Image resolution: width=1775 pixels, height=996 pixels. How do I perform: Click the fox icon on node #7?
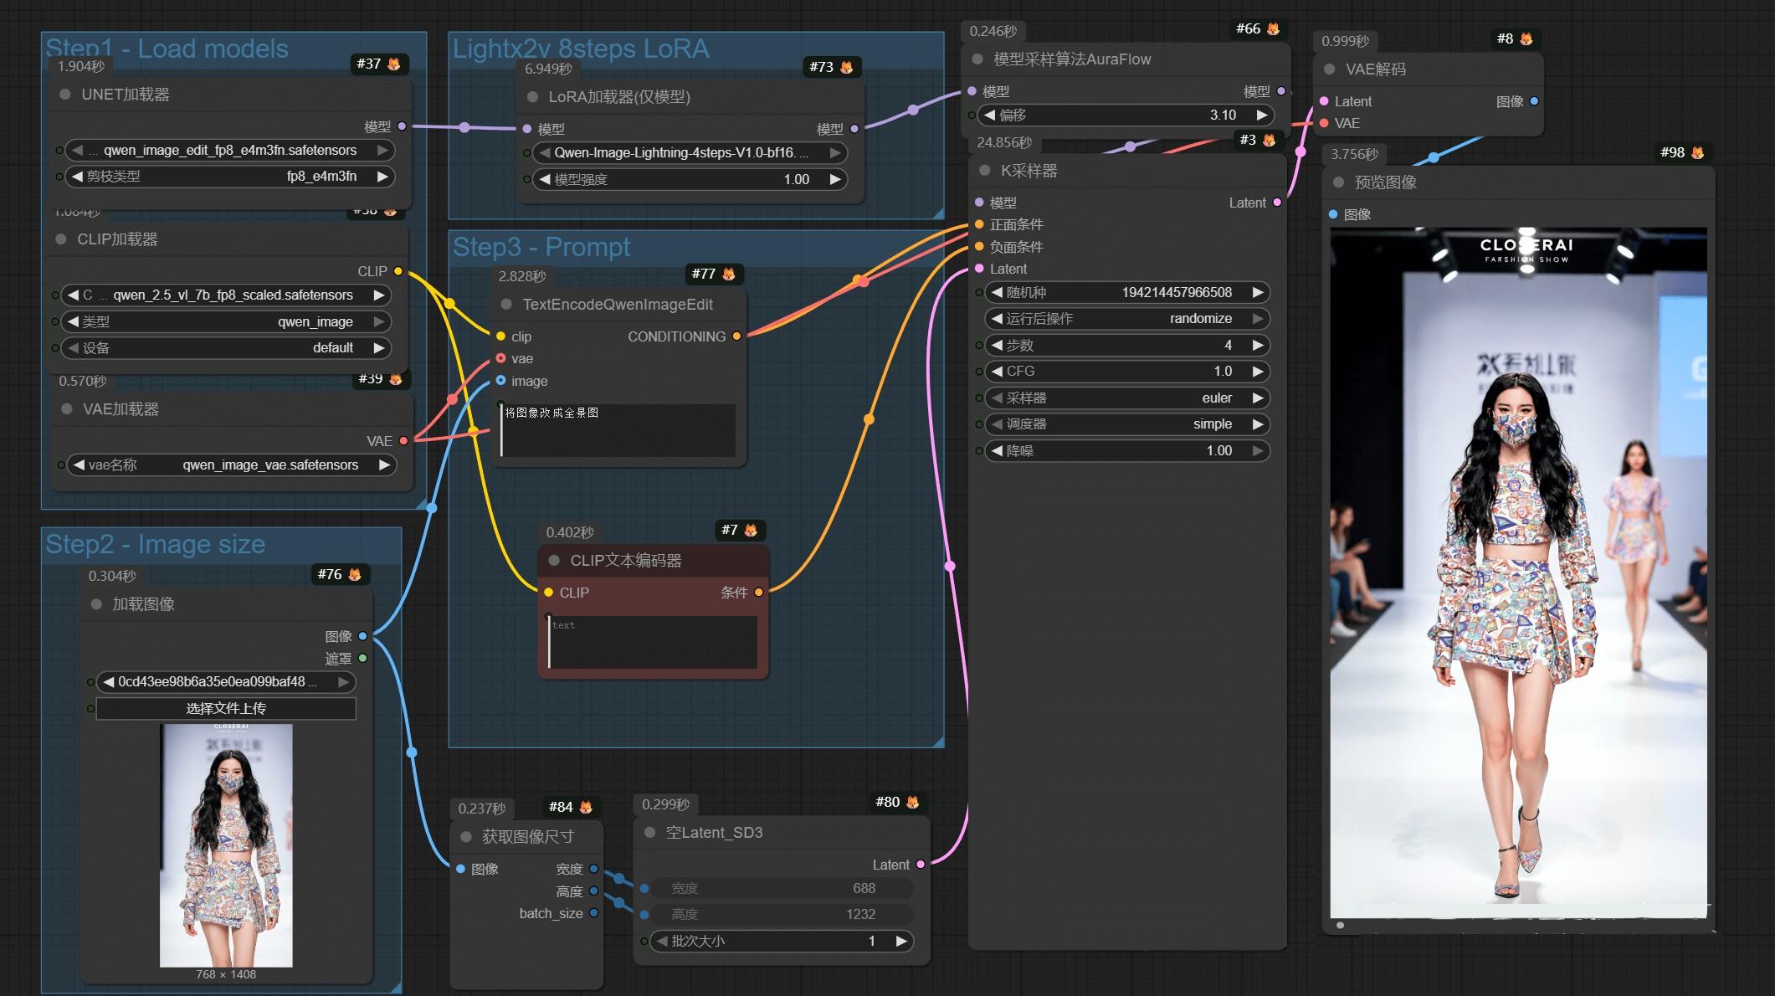pyautogui.click(x=751, y=530)
